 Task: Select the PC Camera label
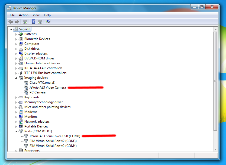37,92
